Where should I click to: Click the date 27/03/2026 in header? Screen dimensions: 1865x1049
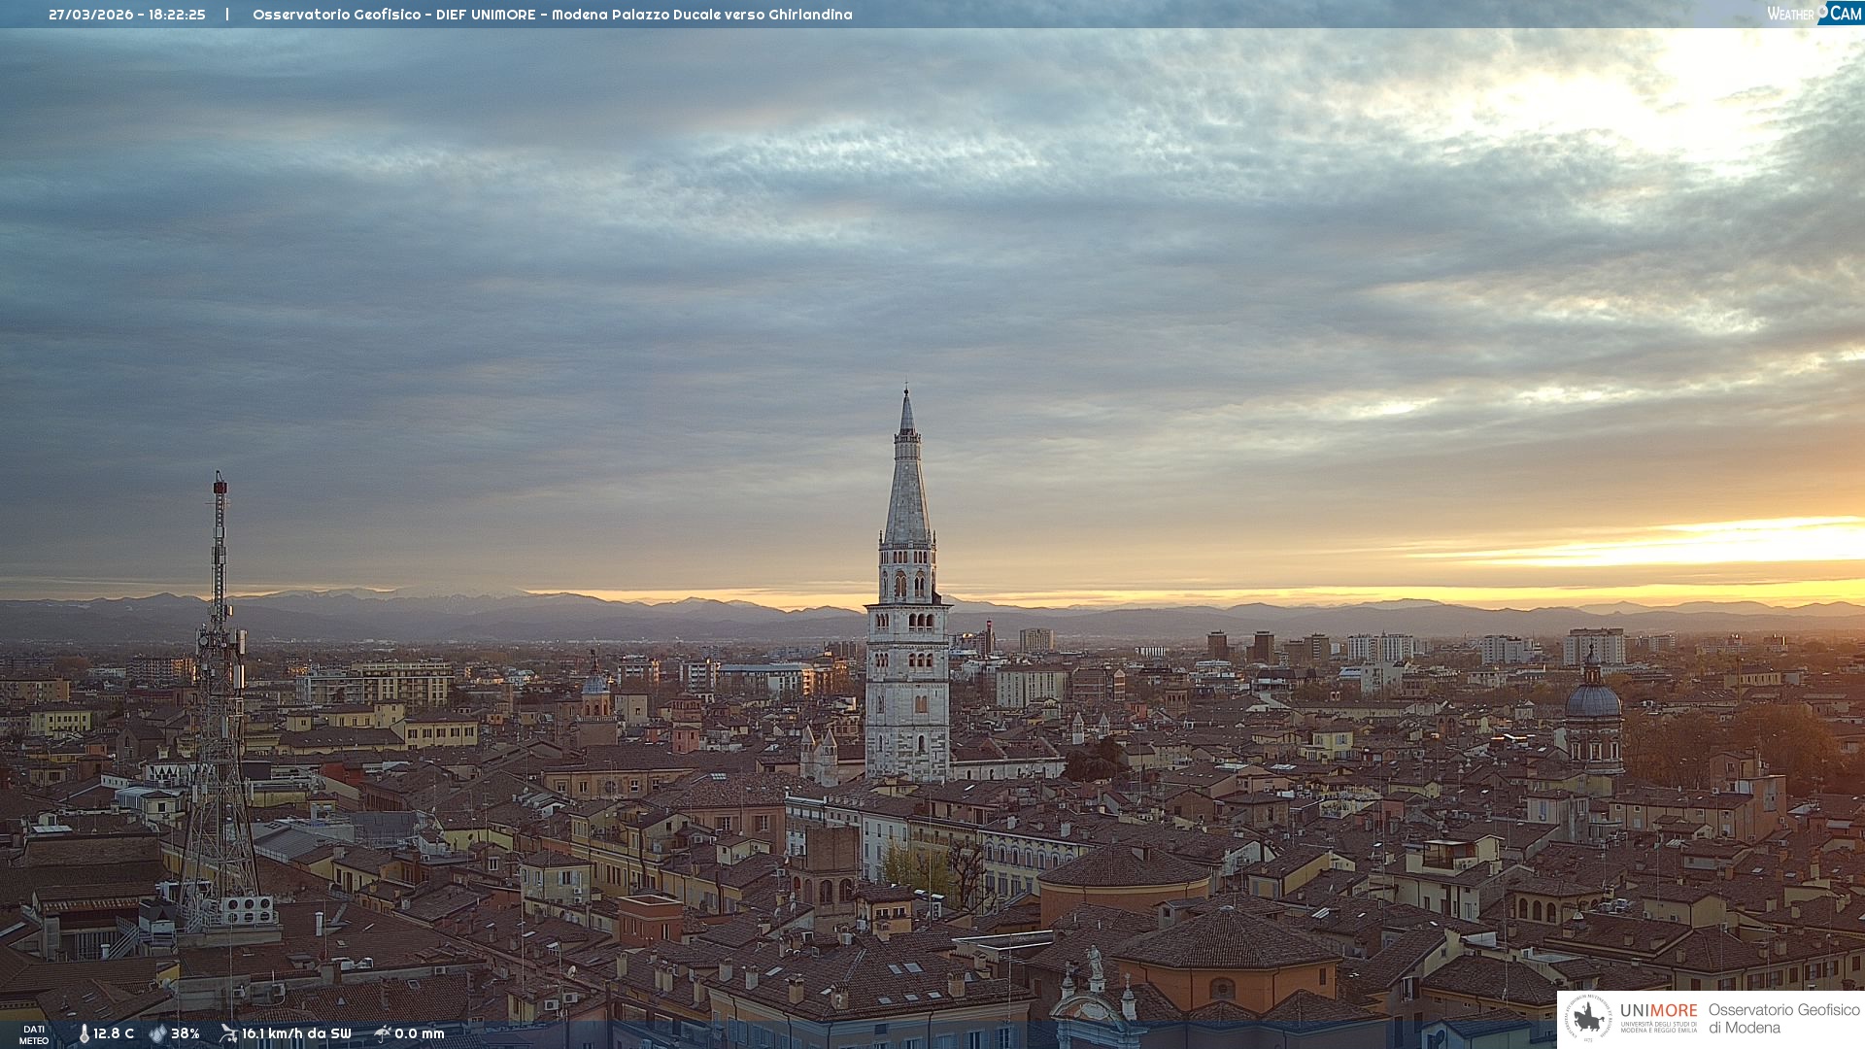[x=90, y=15]
